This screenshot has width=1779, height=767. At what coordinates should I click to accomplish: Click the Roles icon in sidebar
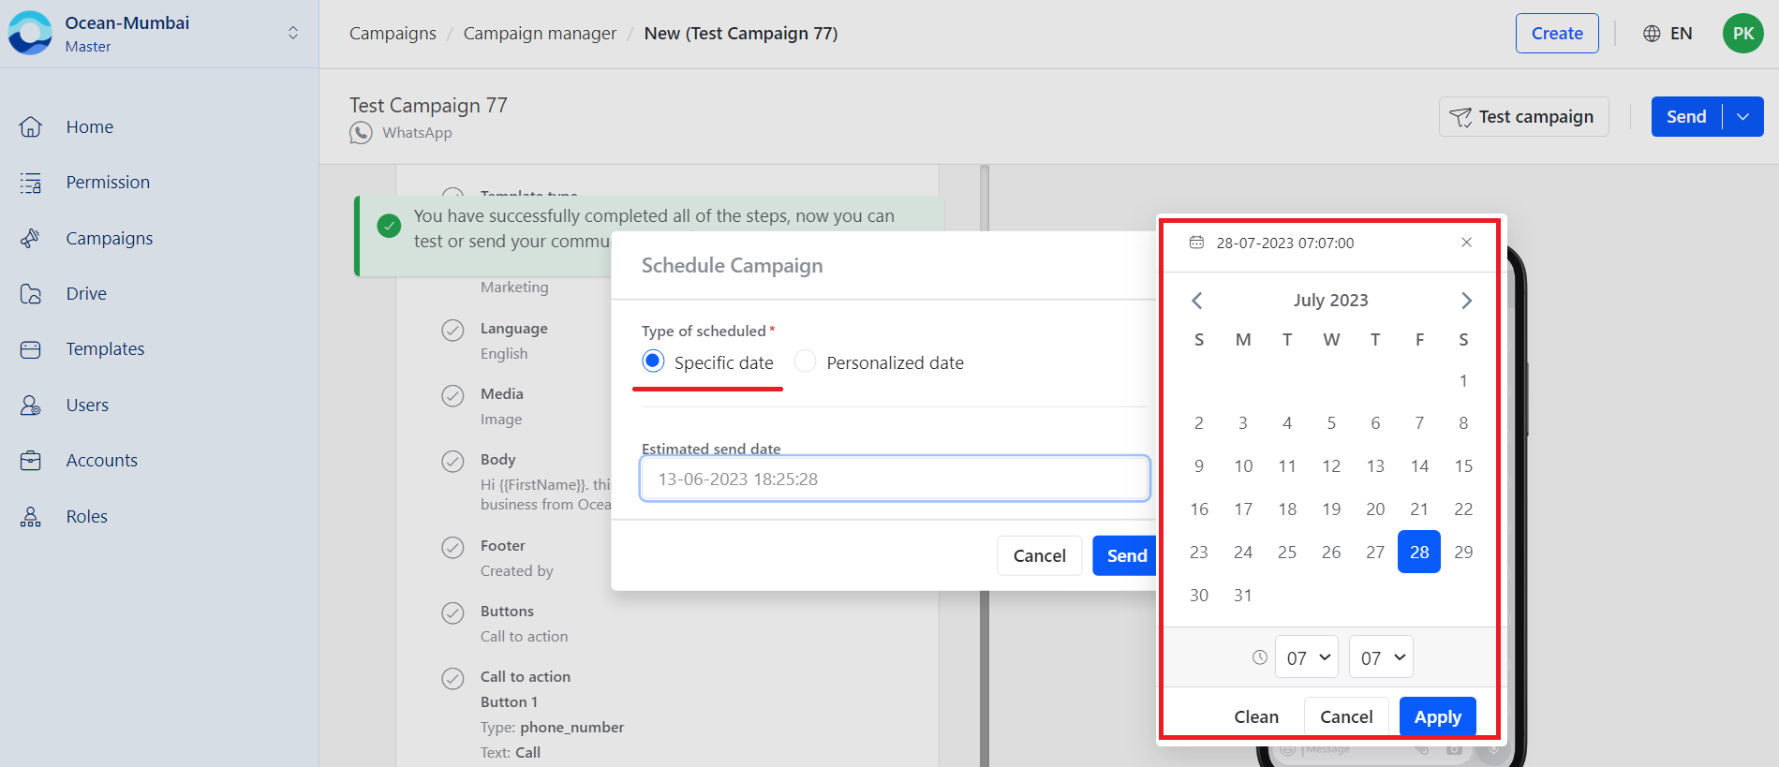30,517
